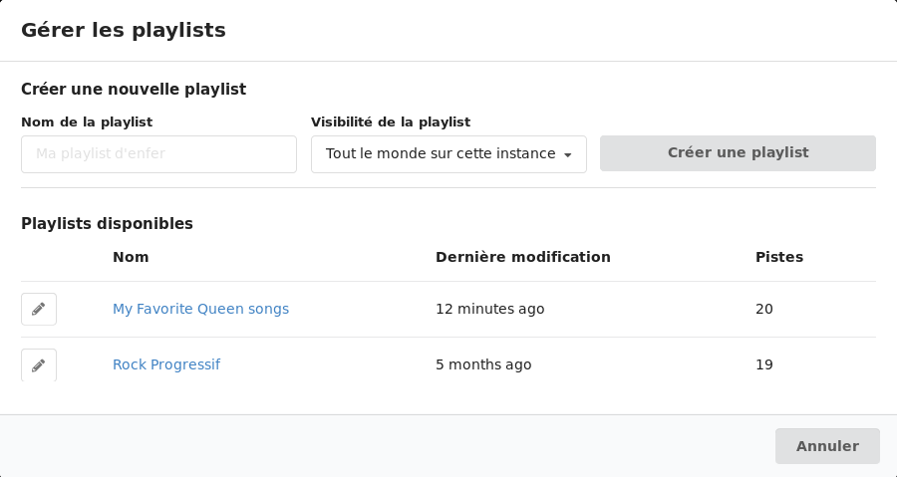The image size is (897, 477).
Task: Click the Pistes column header
Action: point(779,257)
